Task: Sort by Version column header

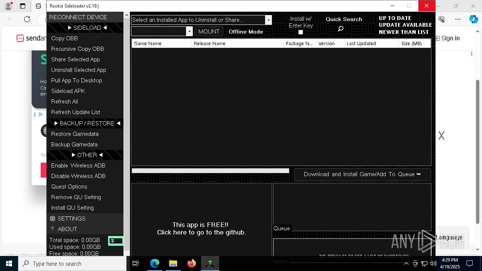Action: point(330,43)
